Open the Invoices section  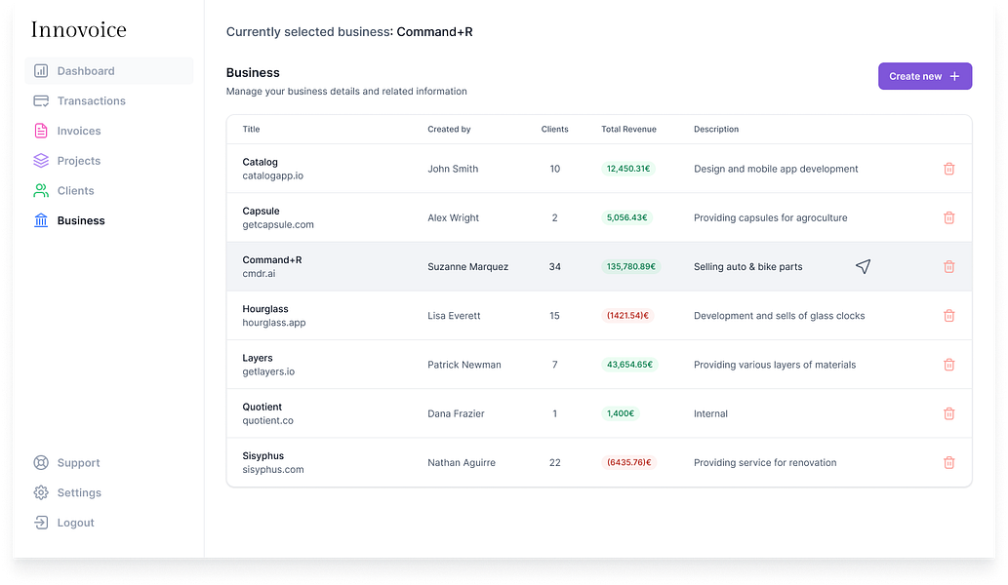pos(78,131)
